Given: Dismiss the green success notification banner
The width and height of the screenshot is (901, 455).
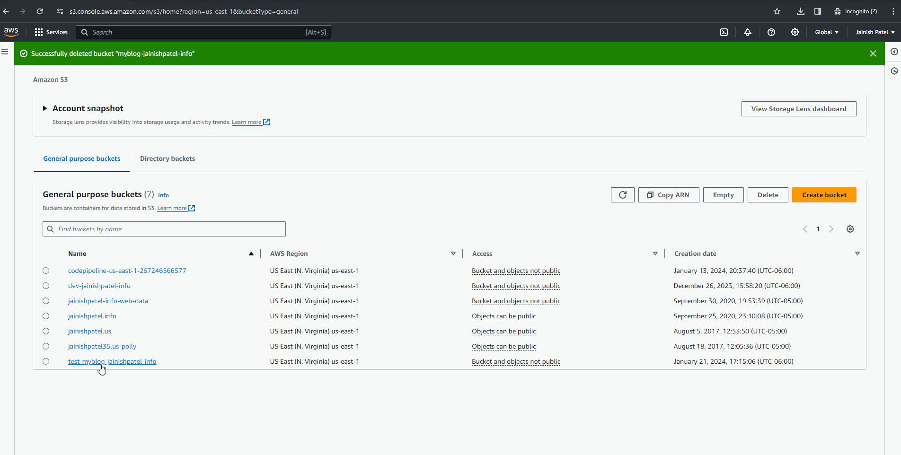Looking at the screenshot, I should (873, 53).
